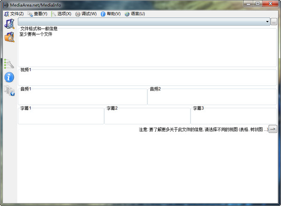This screenshot has width=281, height=206.
Task: Click the 视频1 group label
Action: click(x=26, y=70)
